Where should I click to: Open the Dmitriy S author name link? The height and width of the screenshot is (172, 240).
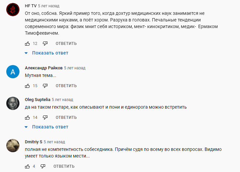[x=34, y=142]
